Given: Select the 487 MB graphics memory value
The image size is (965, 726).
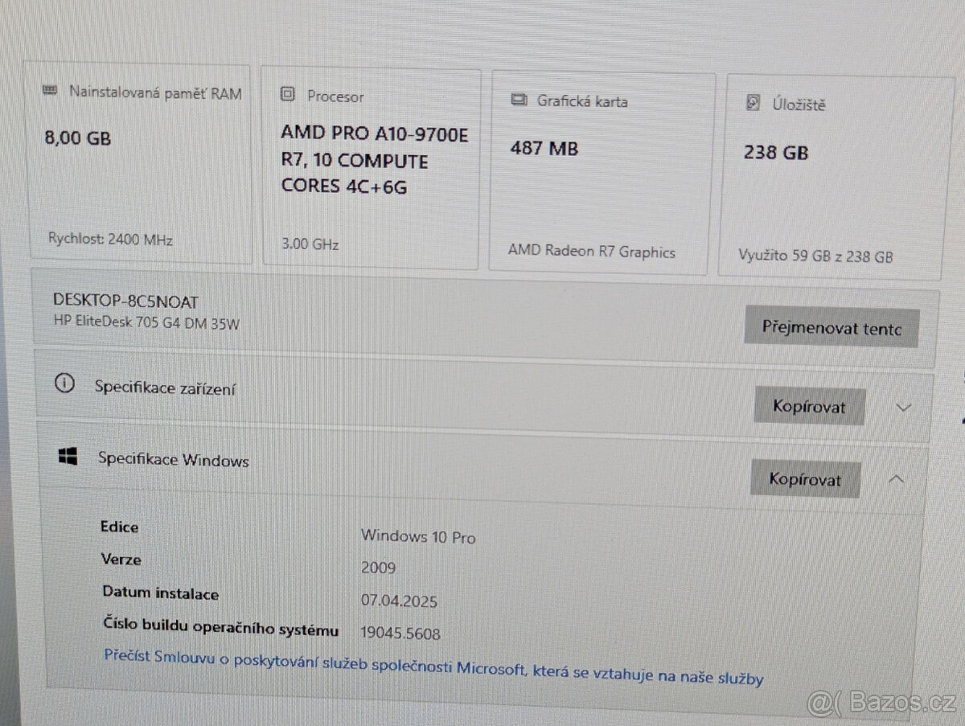Looking at the screenshot, I should [544, 148].
